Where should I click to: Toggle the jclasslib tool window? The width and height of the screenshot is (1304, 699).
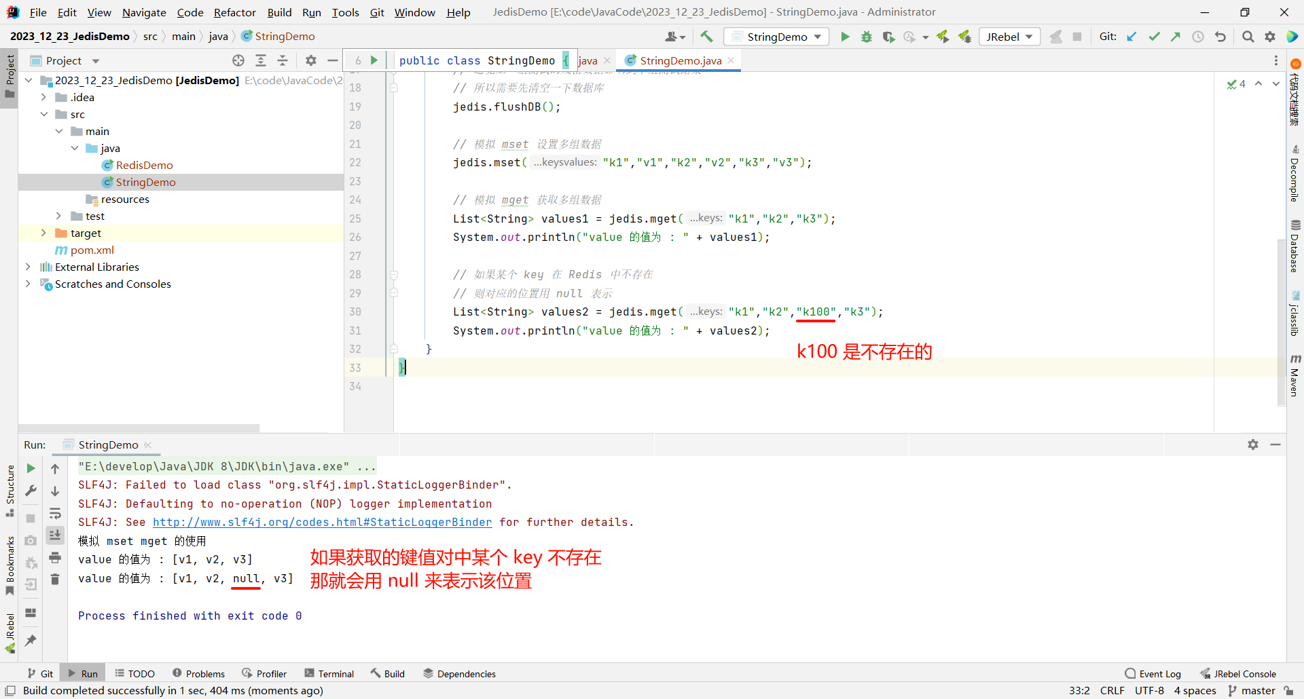coord(1295,314)
